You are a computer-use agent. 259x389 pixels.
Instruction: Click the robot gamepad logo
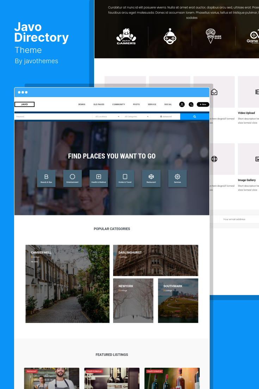(x=170, y=36)
